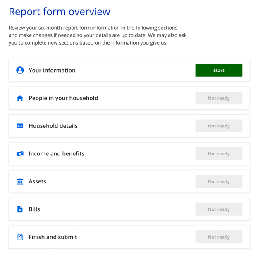Image resolution: width=258 pixels, height=254 pixels.
Task: Click Not ready button in Household details row
Action: pyautogui.click(x=219, y=126)
